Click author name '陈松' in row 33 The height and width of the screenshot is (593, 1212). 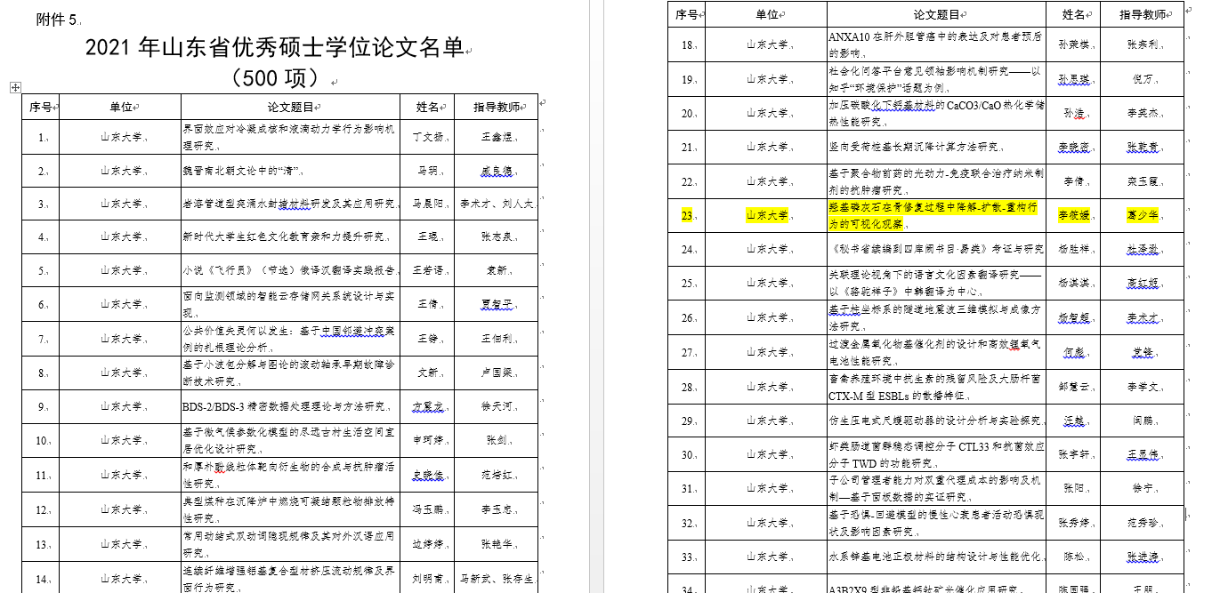[1074, 557]
